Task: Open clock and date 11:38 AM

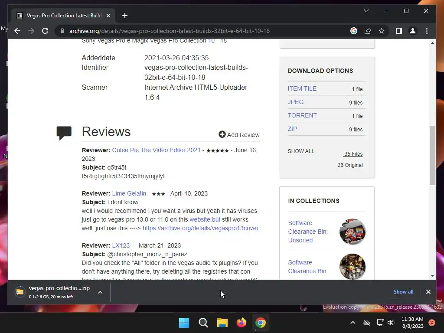Action: point(412,323)
